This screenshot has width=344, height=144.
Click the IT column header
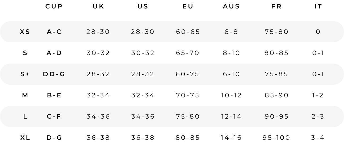(318, 7)
